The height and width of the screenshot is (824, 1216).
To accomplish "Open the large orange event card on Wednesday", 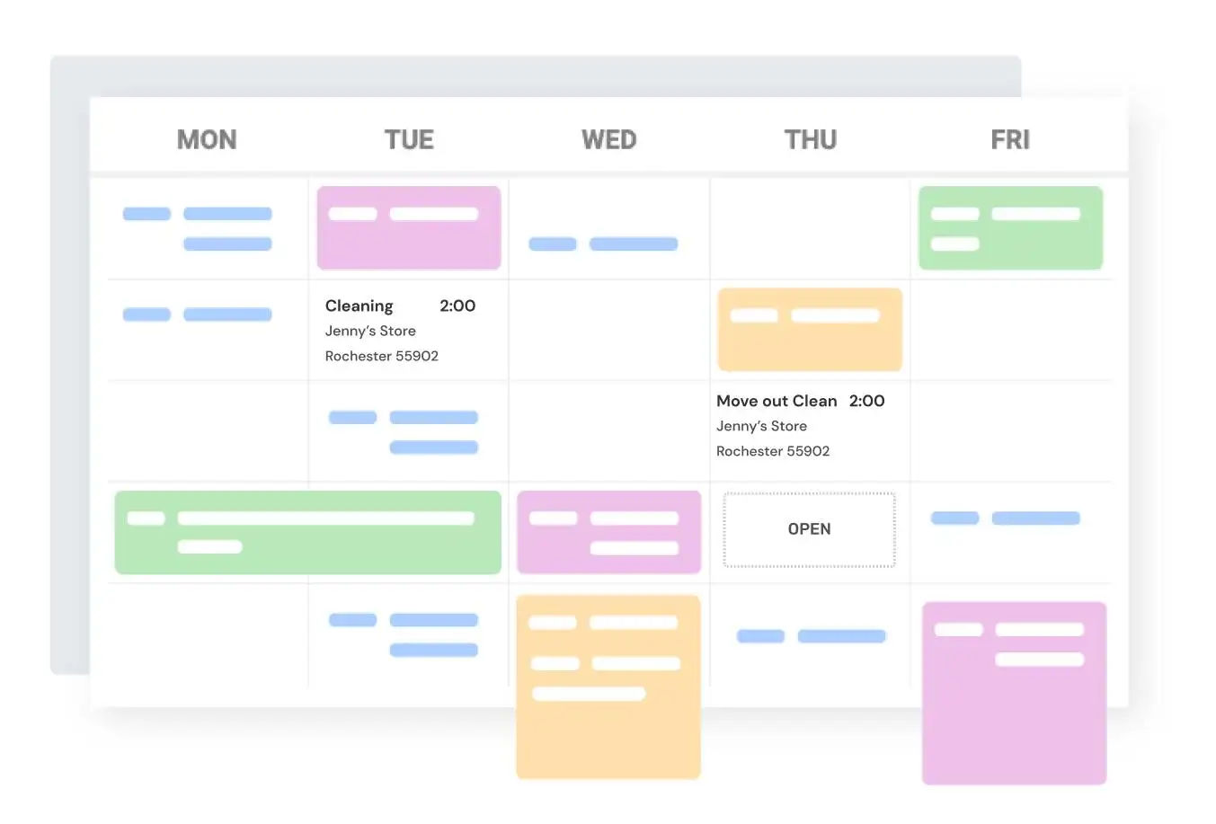I will click(x=608, y=687).
